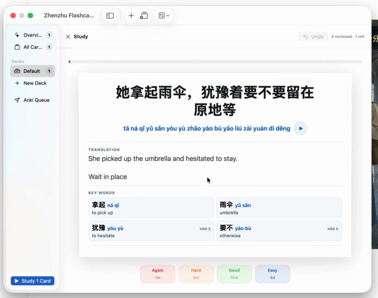
Task: Click the KEY WORDS section label
Action: (101, 193)
